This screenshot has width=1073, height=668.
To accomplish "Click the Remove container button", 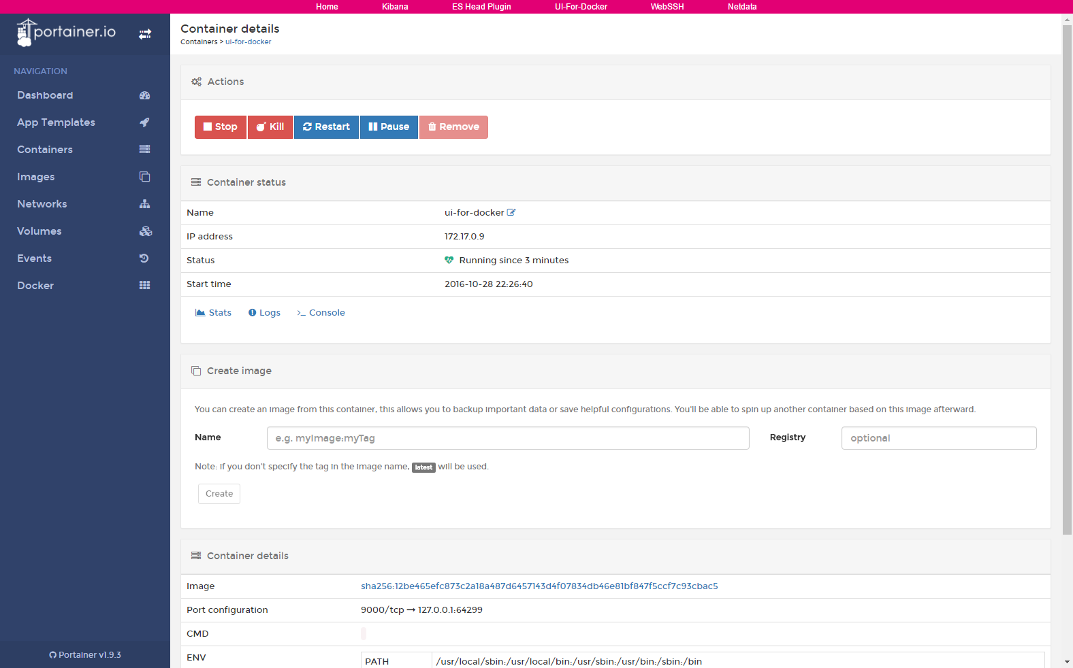I will [453, 127].
